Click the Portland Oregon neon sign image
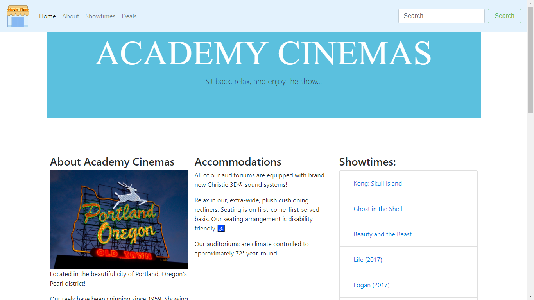Image resolution: width=534 pixels, height=300 pixels. pos(119,220)
